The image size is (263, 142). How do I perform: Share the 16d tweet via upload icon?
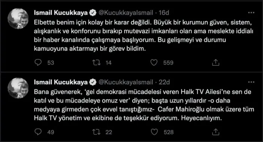pyautogui.click(x=216, y=62)
